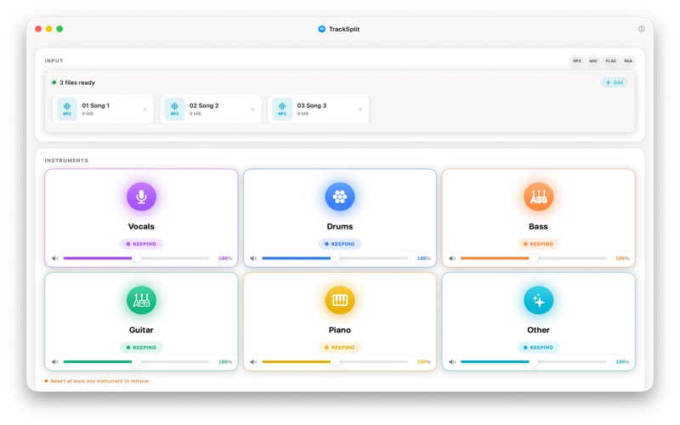680x425 pixels.
Task: Click the WAV format tag
Action: (x=592, y=60)
